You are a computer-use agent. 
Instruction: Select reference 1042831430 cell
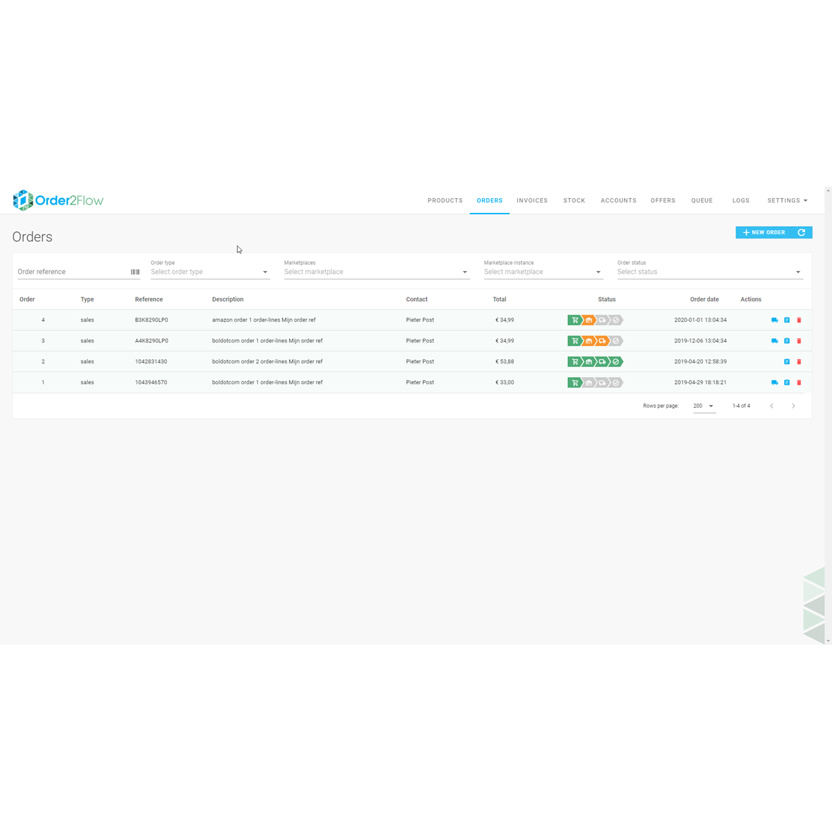[x=151, y=362]
